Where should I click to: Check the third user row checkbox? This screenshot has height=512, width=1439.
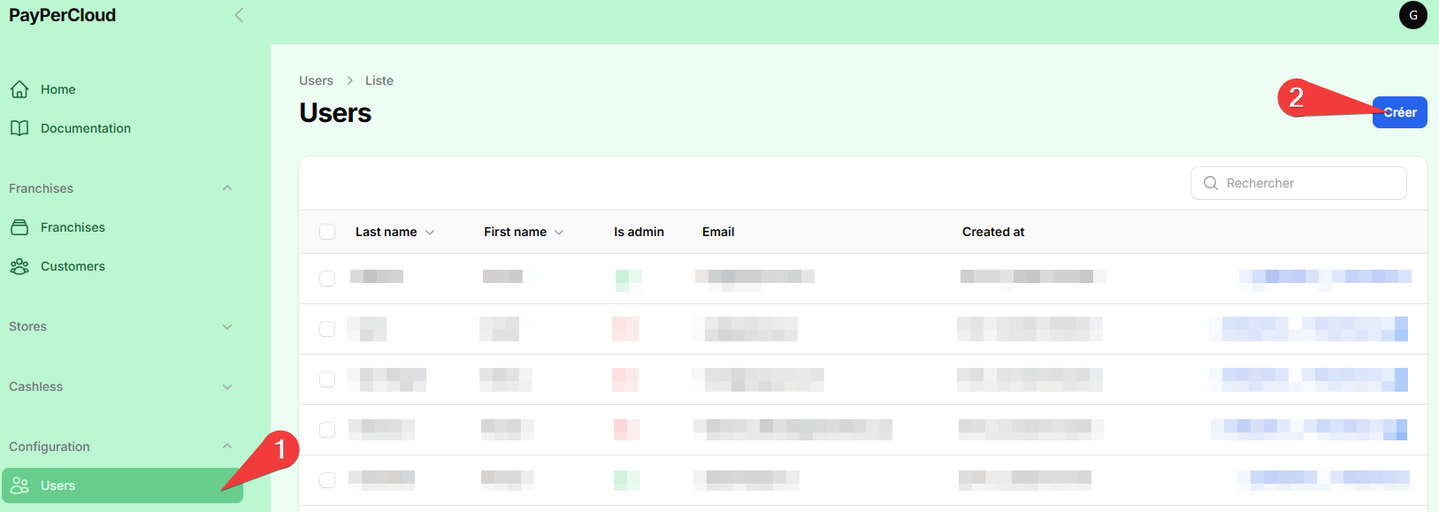327,379
